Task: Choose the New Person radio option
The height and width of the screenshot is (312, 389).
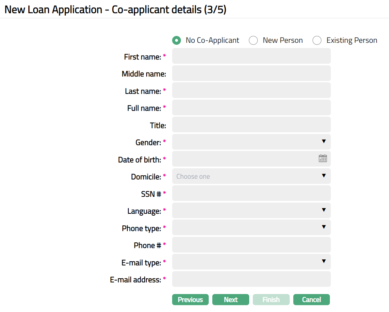Action: point(253,41)
